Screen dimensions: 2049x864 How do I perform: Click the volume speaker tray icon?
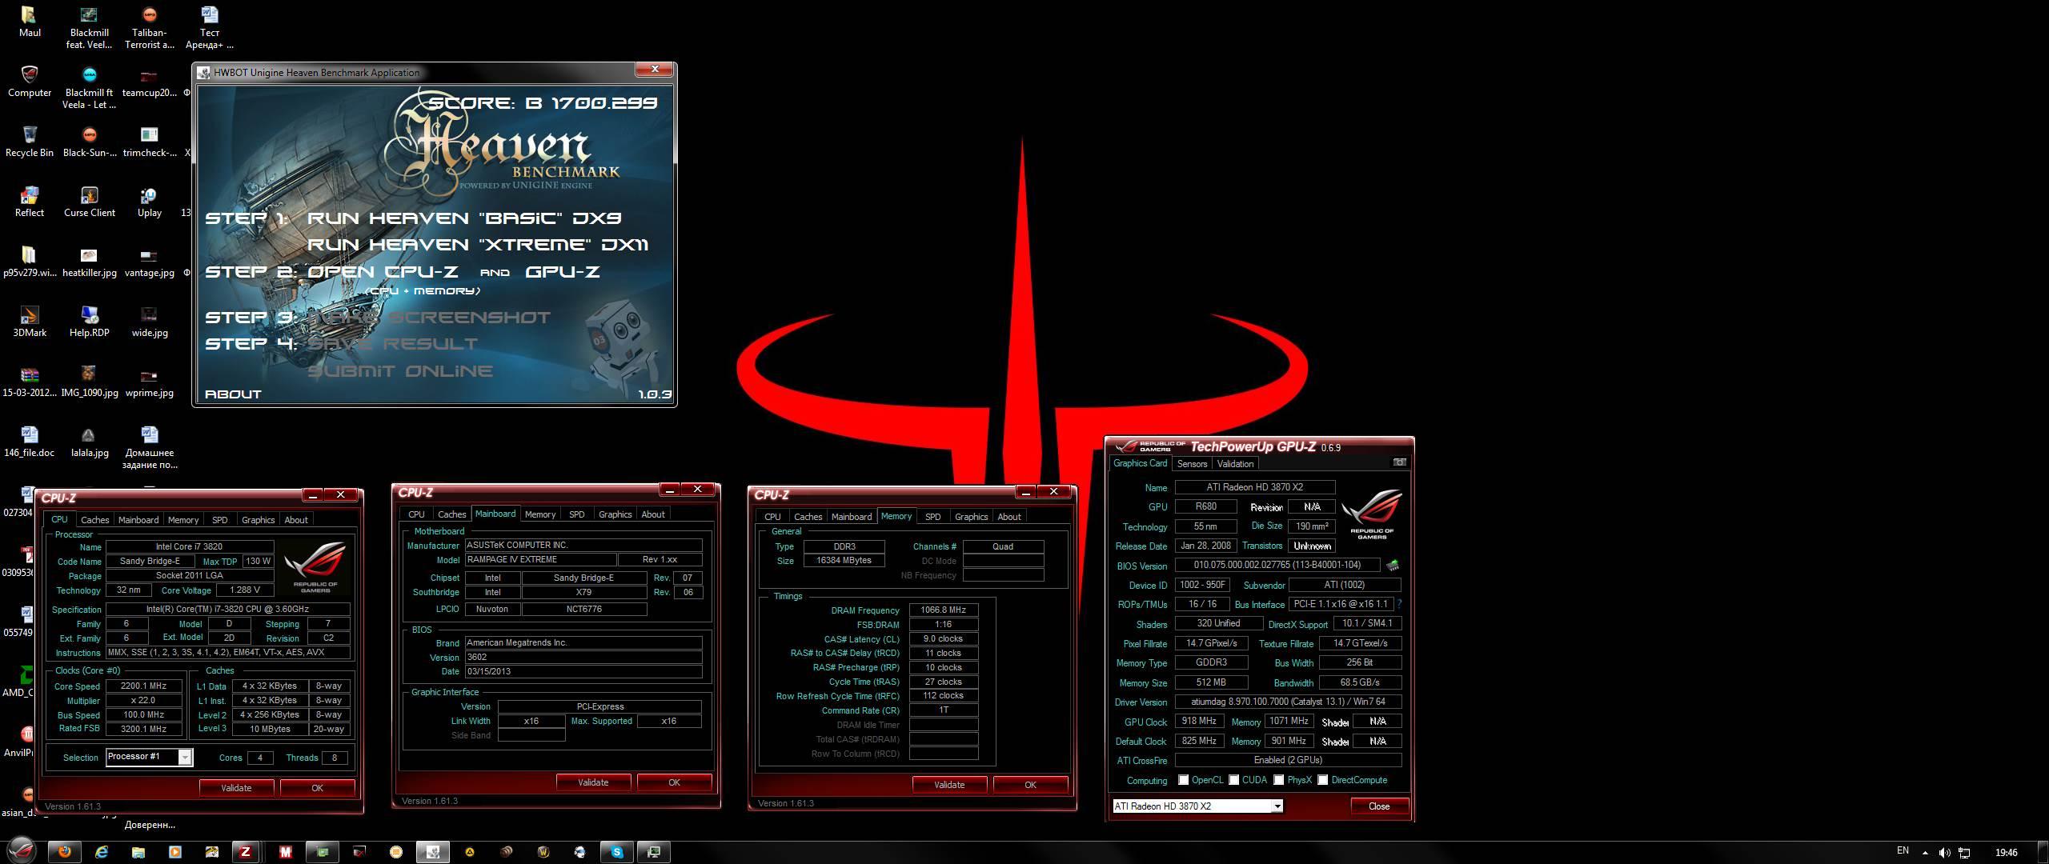pyautogui.click(x=1944, y=853)
